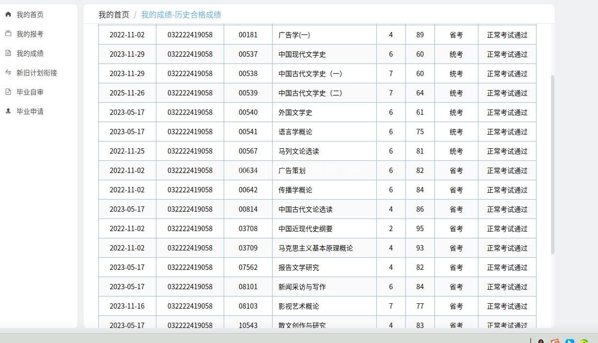Select the 马克思主义基本原理概论 course row

(316, 248)
